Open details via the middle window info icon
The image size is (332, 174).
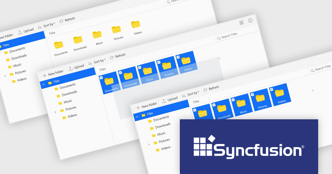coord(250,20)
